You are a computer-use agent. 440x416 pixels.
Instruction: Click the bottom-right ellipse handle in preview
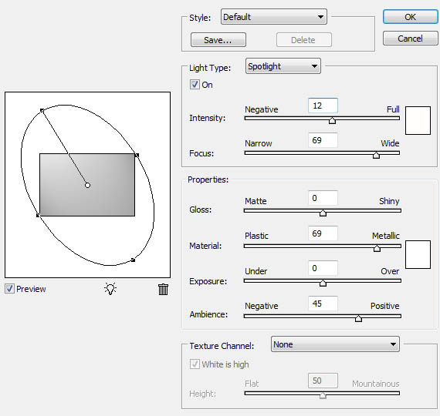134,260
